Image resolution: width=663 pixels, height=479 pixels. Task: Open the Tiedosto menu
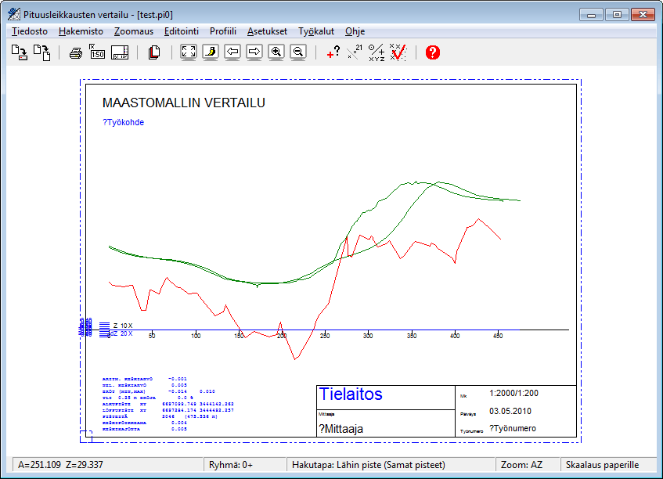30,31
